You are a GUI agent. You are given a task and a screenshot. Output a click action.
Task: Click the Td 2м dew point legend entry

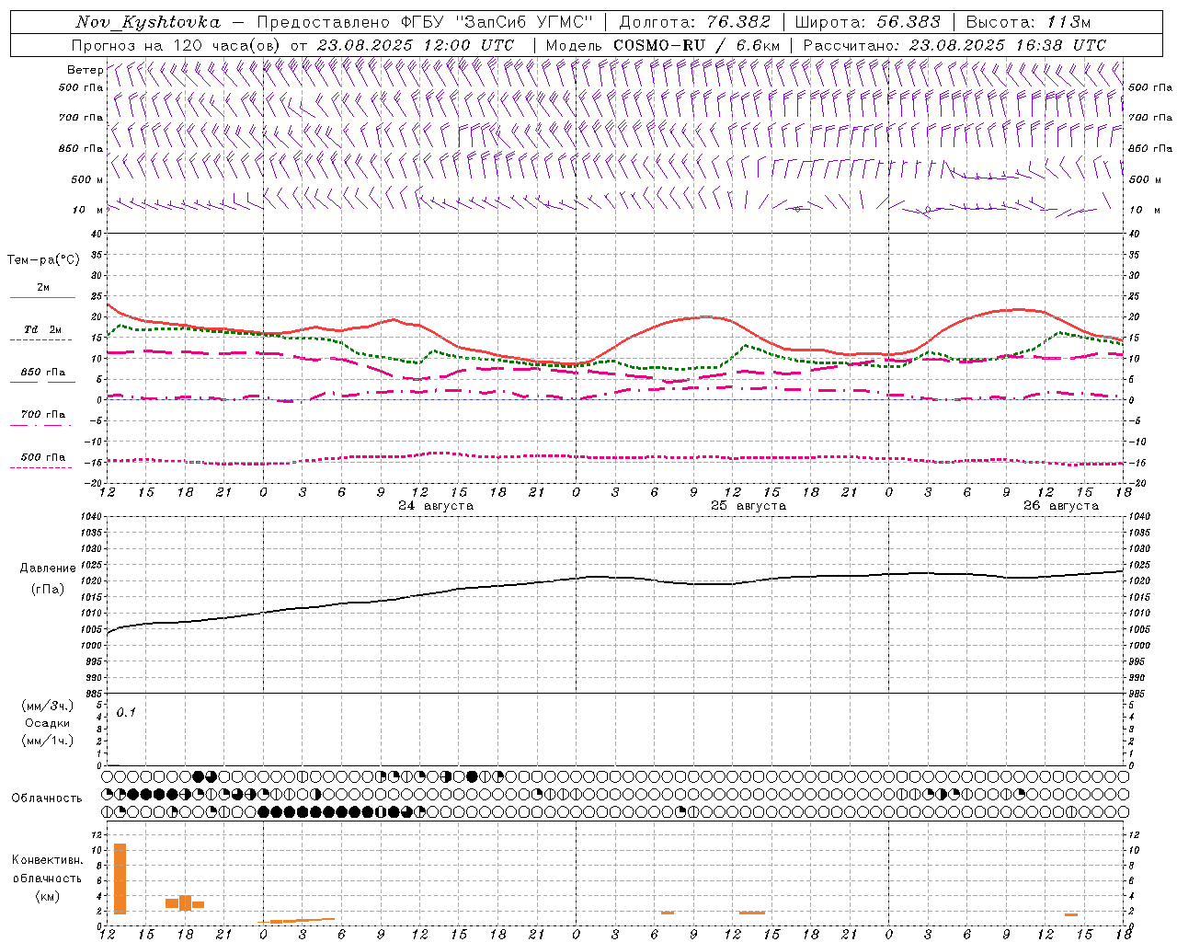click(42, 329)
